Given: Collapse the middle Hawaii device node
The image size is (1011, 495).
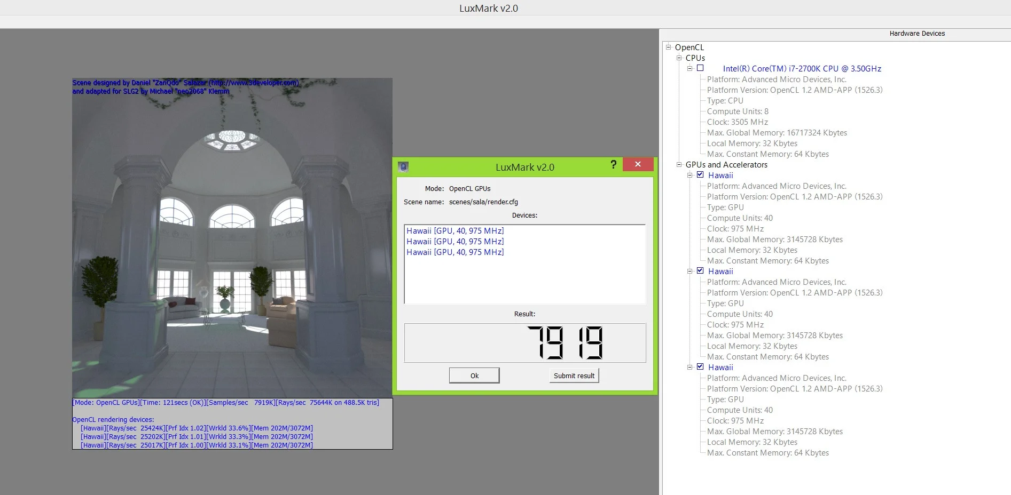Looking at the screenshot, I should tap(689, 271).
